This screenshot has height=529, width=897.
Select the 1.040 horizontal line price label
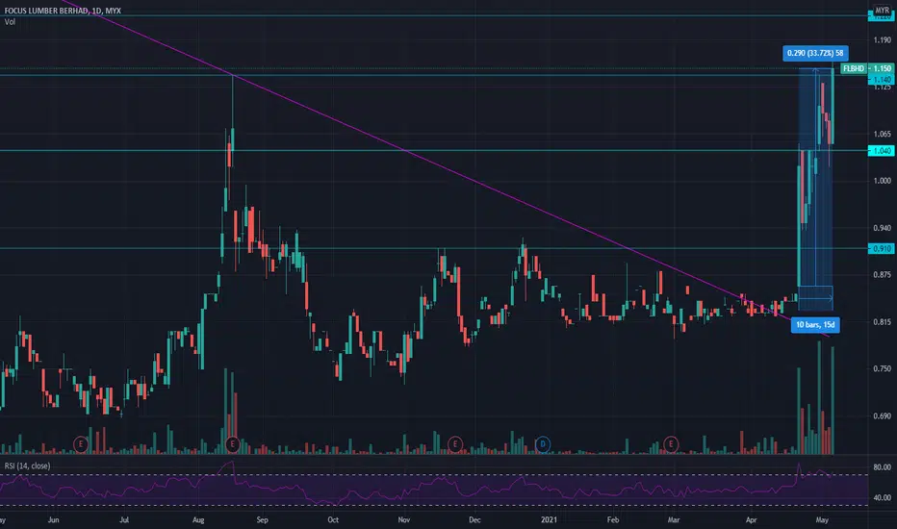pos(882,151)
